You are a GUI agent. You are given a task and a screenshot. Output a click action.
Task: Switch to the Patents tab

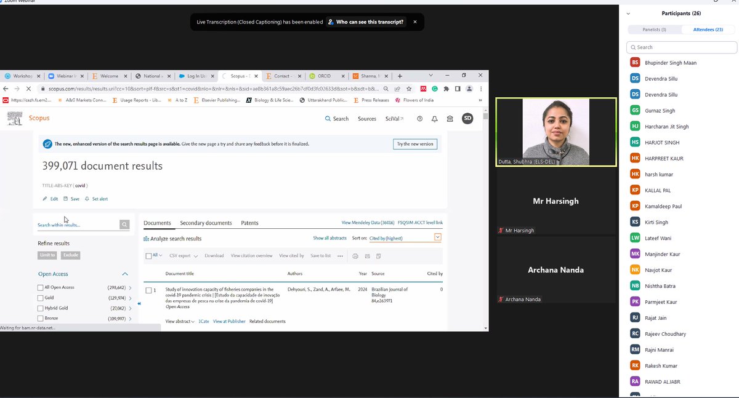point(249,223)
